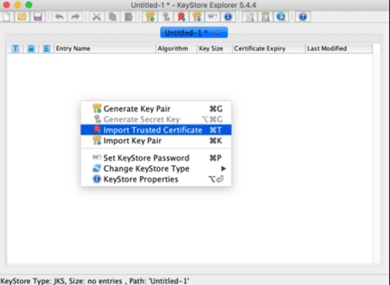
Task: Click the Generate Key Pair toolbar icon
Action: [x=150, y=17]
